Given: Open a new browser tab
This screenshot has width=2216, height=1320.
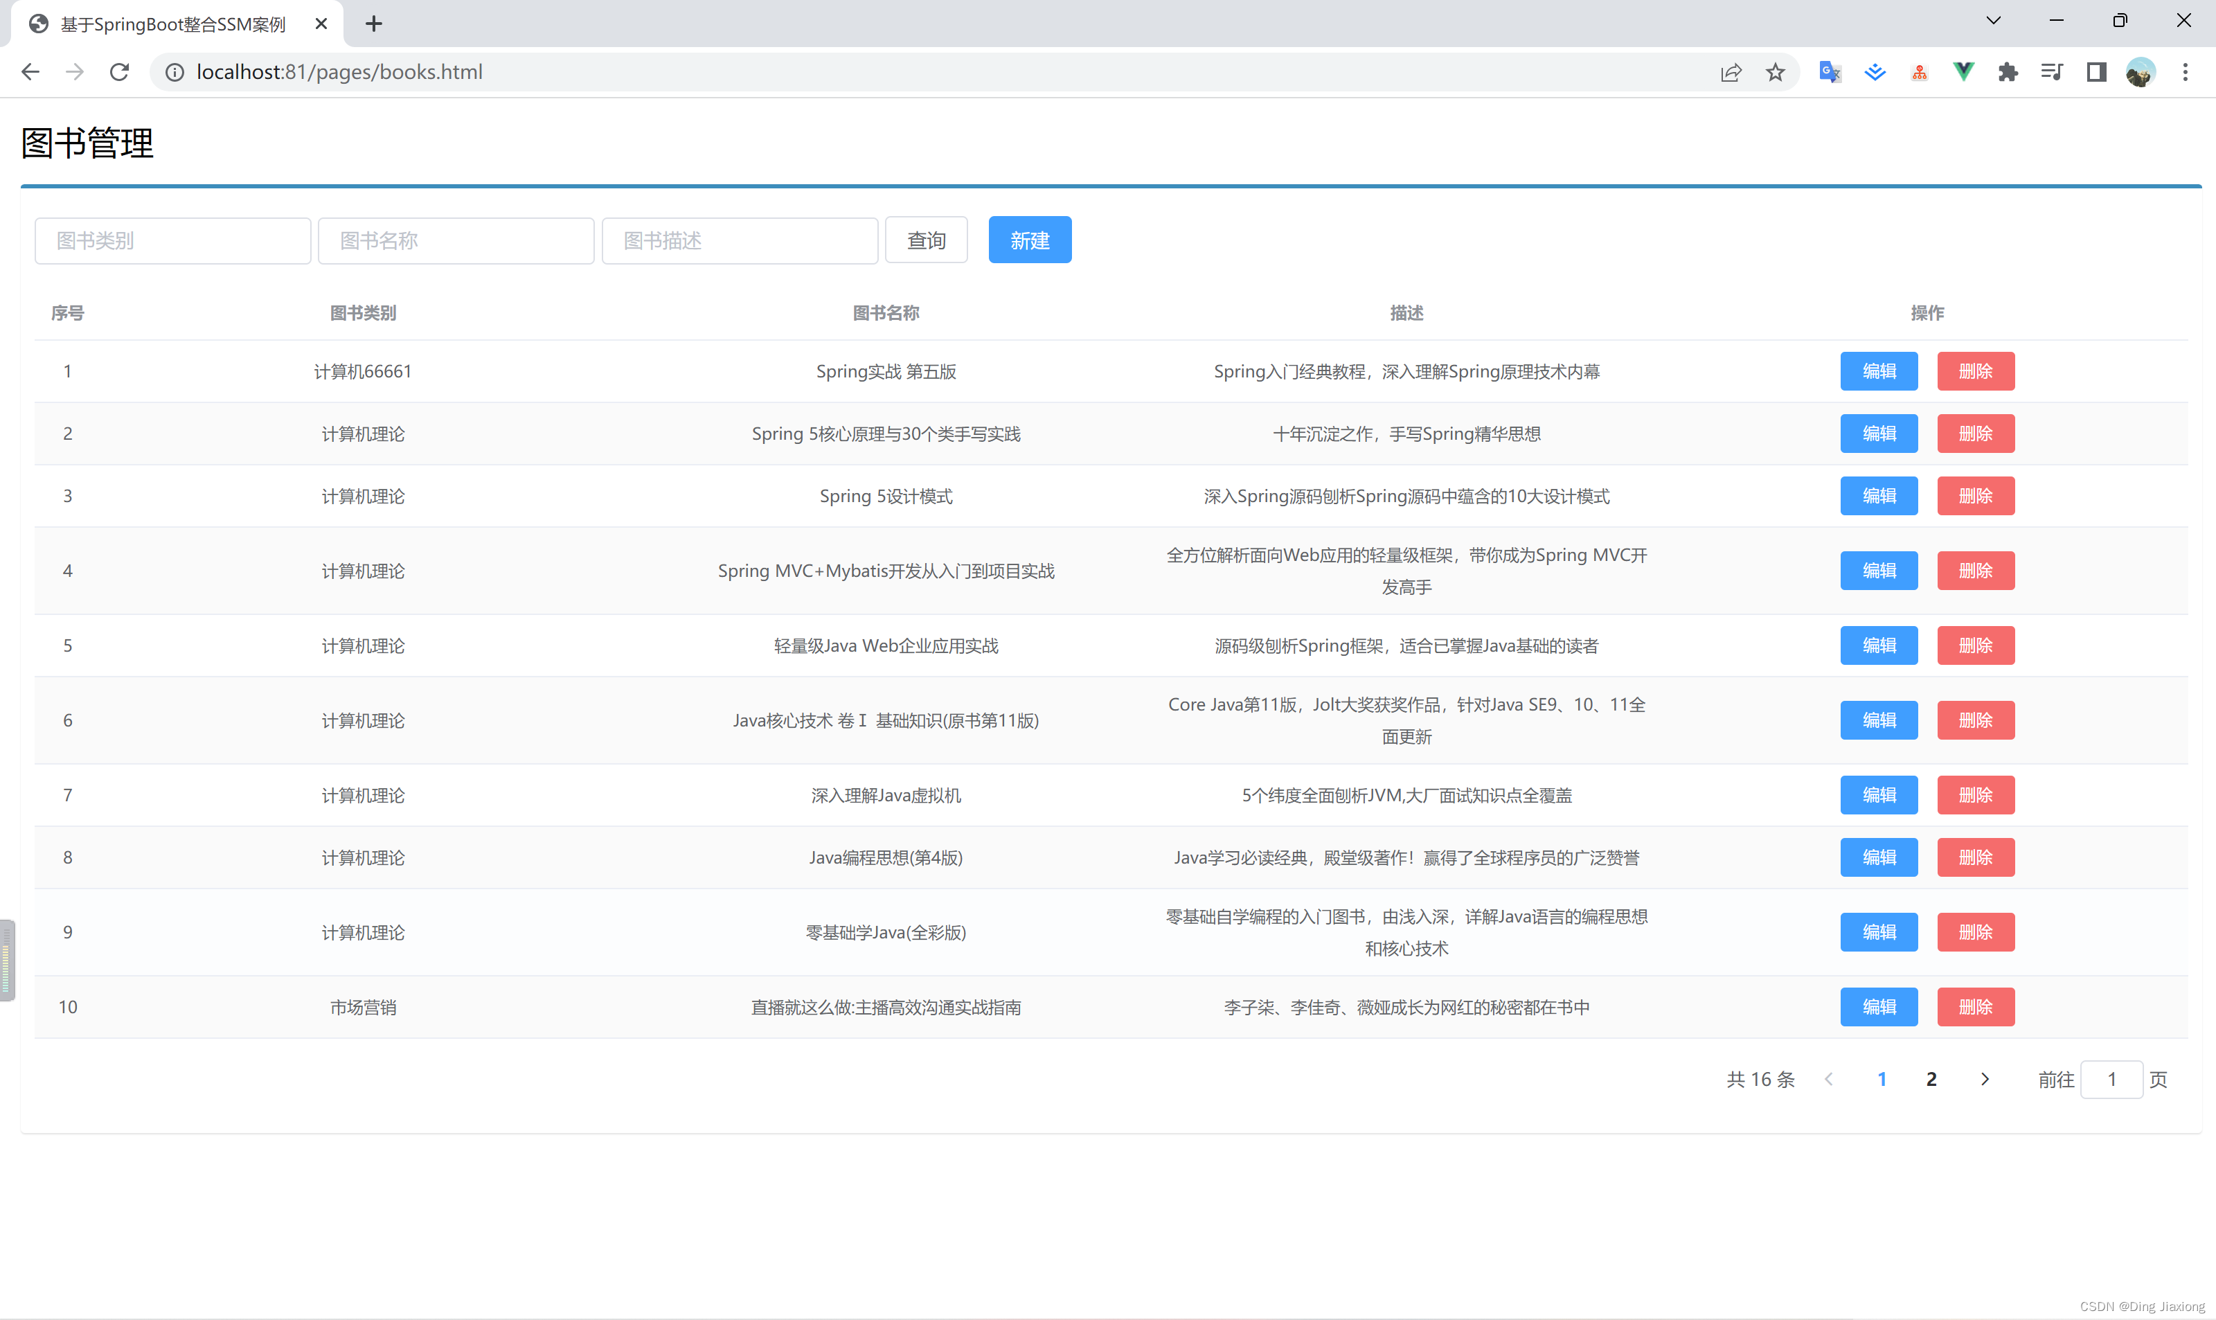Looking at the screenshot, I should [373, 24].
